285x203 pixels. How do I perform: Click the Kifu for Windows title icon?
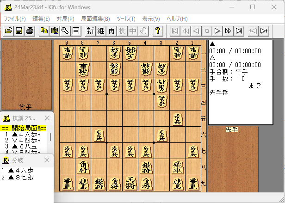(8, 7)
